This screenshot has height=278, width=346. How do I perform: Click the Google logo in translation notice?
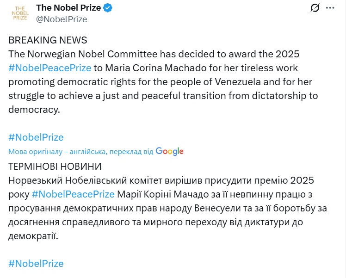pos(169,151)
